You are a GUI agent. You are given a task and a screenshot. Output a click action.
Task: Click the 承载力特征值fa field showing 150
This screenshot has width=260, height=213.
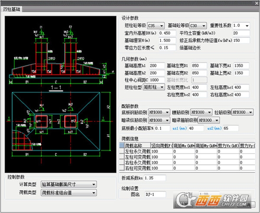(x=241, y=40)
